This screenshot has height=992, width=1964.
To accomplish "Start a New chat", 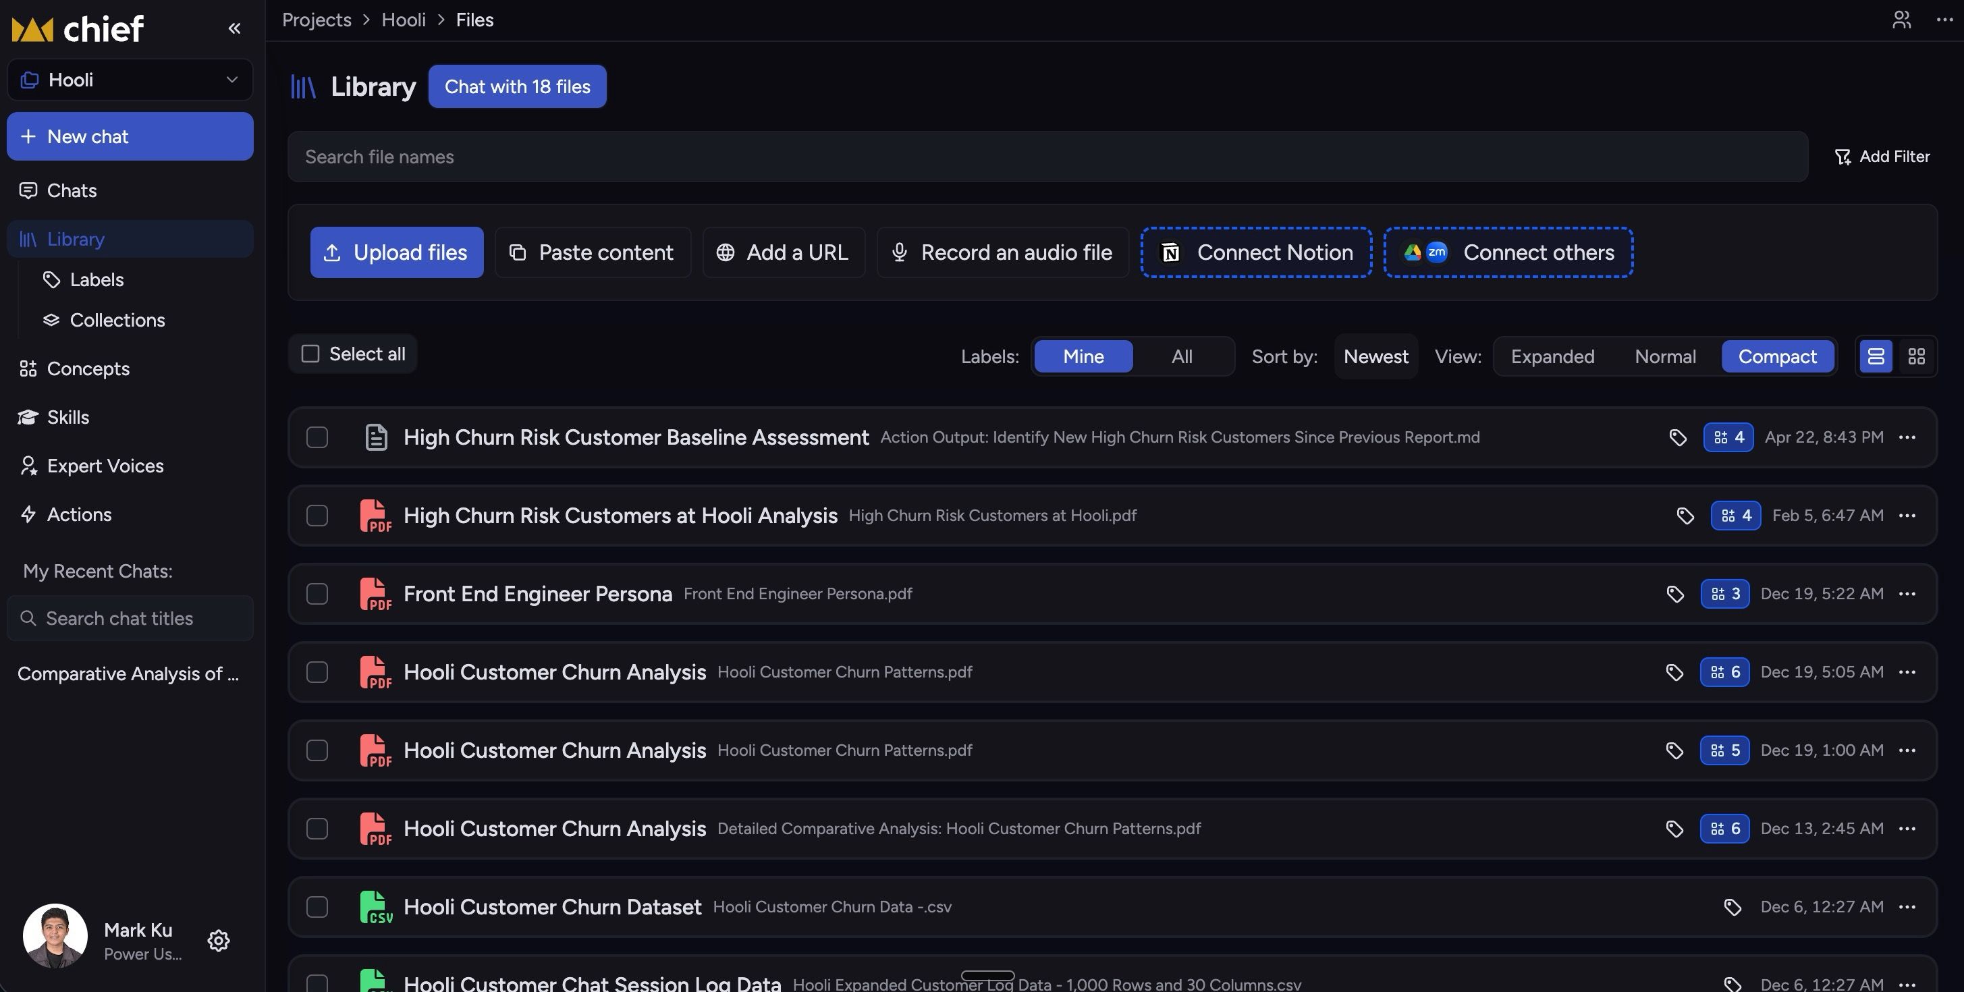I will point(130,136).
